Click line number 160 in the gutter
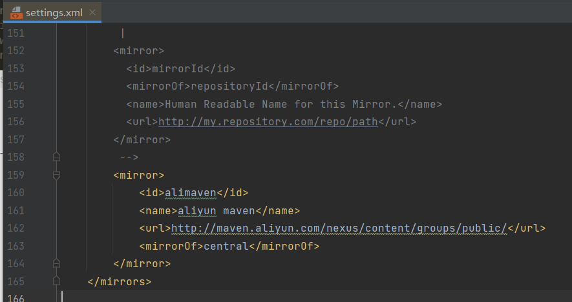 pyautogui.click(x=16, y=192)
